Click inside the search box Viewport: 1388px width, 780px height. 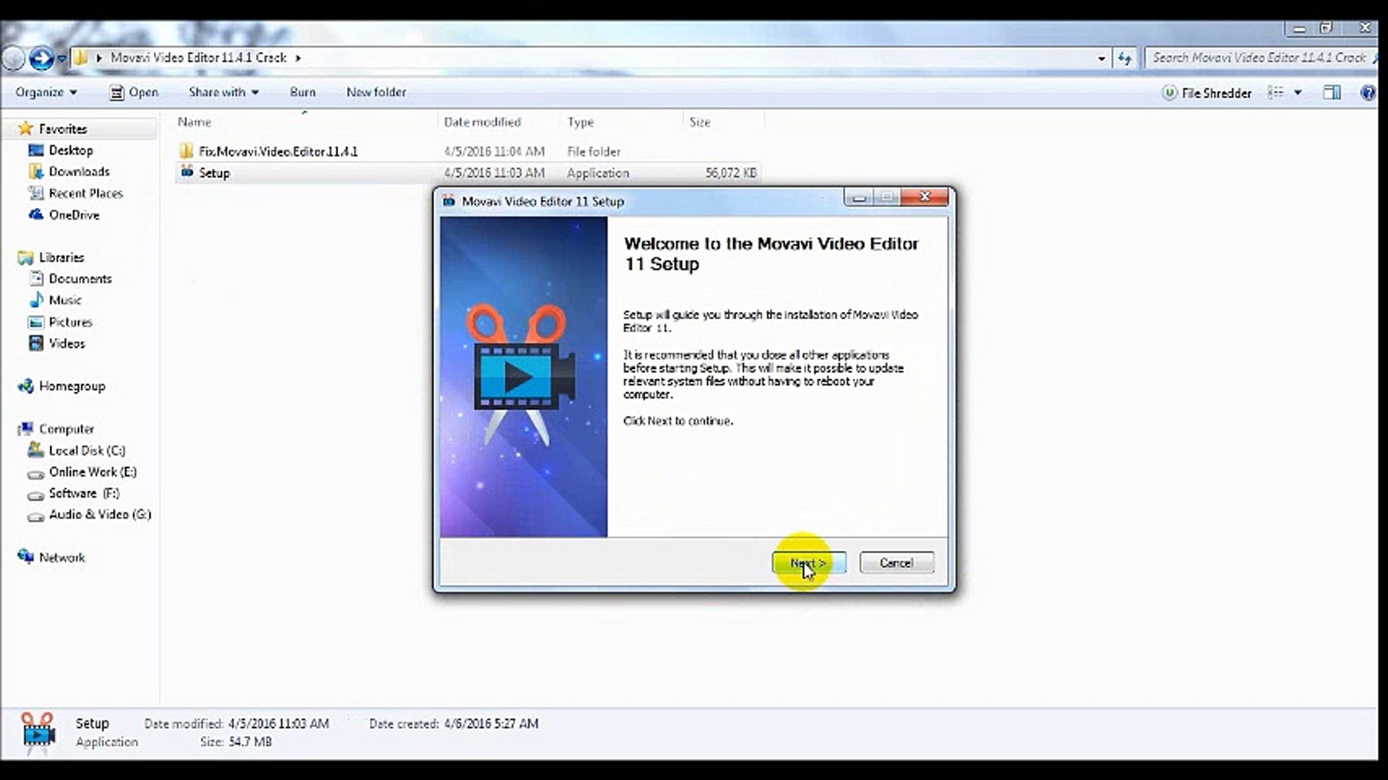click(1261, 58)
